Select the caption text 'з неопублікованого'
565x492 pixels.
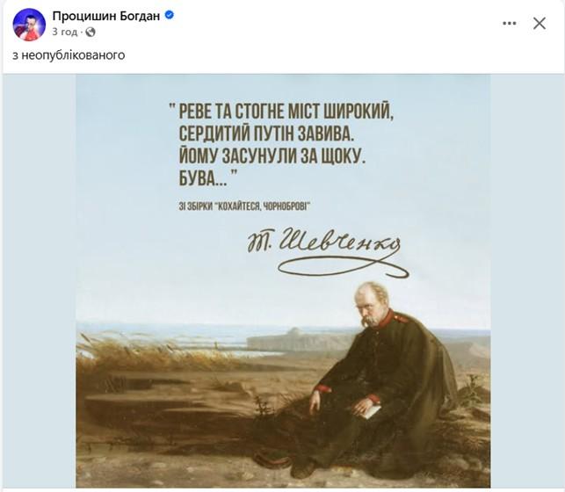(x=69, y=55)
